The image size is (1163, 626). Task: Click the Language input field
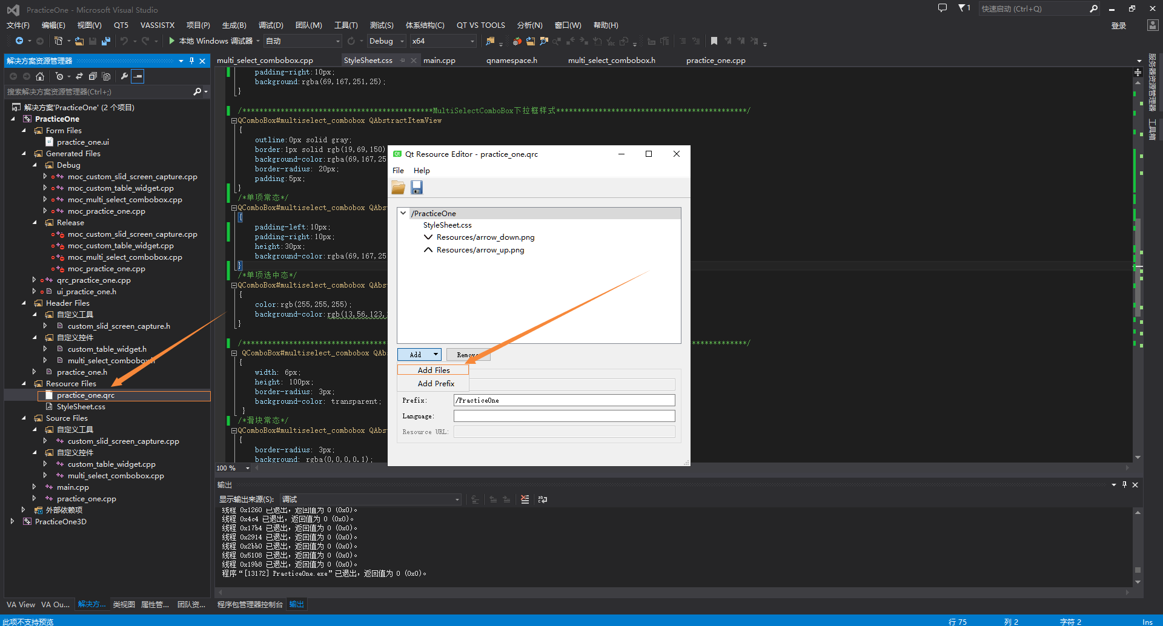point(564,416)
